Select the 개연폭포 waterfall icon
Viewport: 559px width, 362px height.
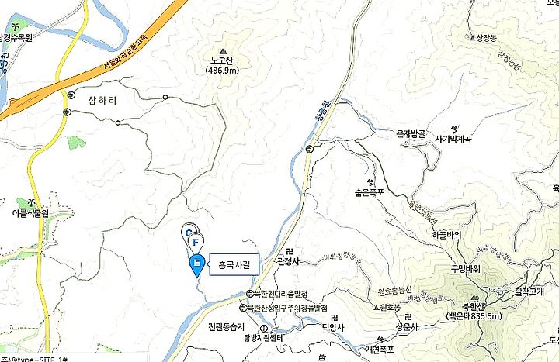(x=380, y=339)
